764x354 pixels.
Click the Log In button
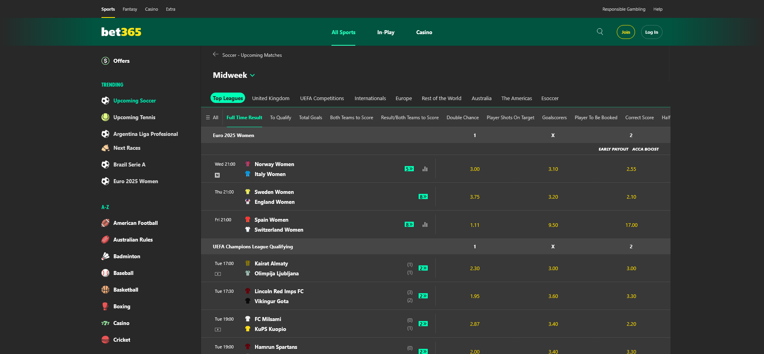[651, 32]
